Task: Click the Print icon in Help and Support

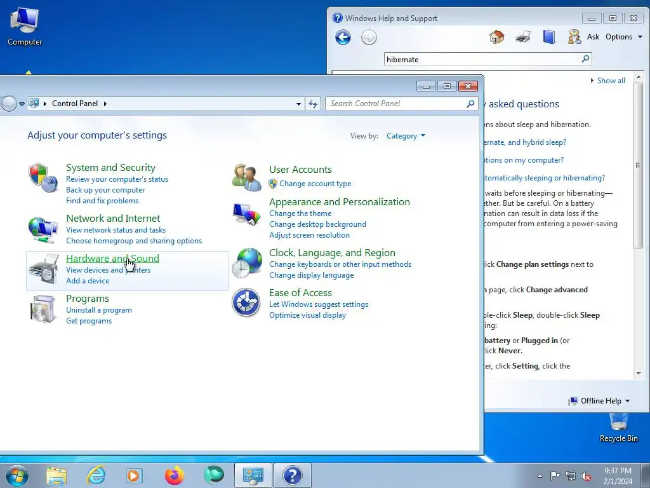Action: [523, 37]
